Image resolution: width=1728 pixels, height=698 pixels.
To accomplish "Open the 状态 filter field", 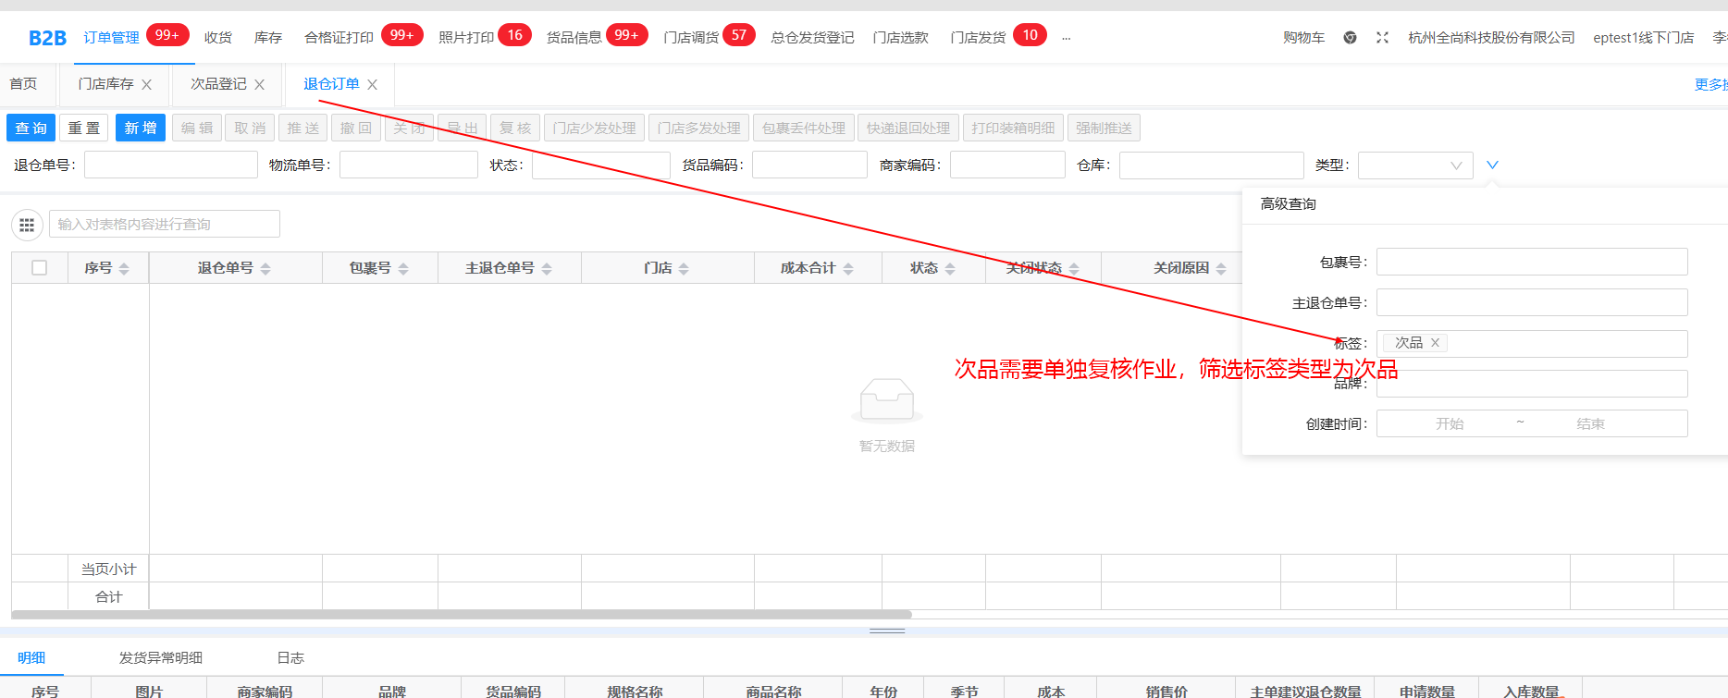I will (x=600, y=165).
